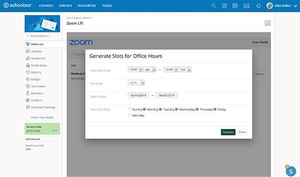Open the calendar icon in header
Image resolution: width=300 pixels, height=177 pixels.
coord(235,6)
